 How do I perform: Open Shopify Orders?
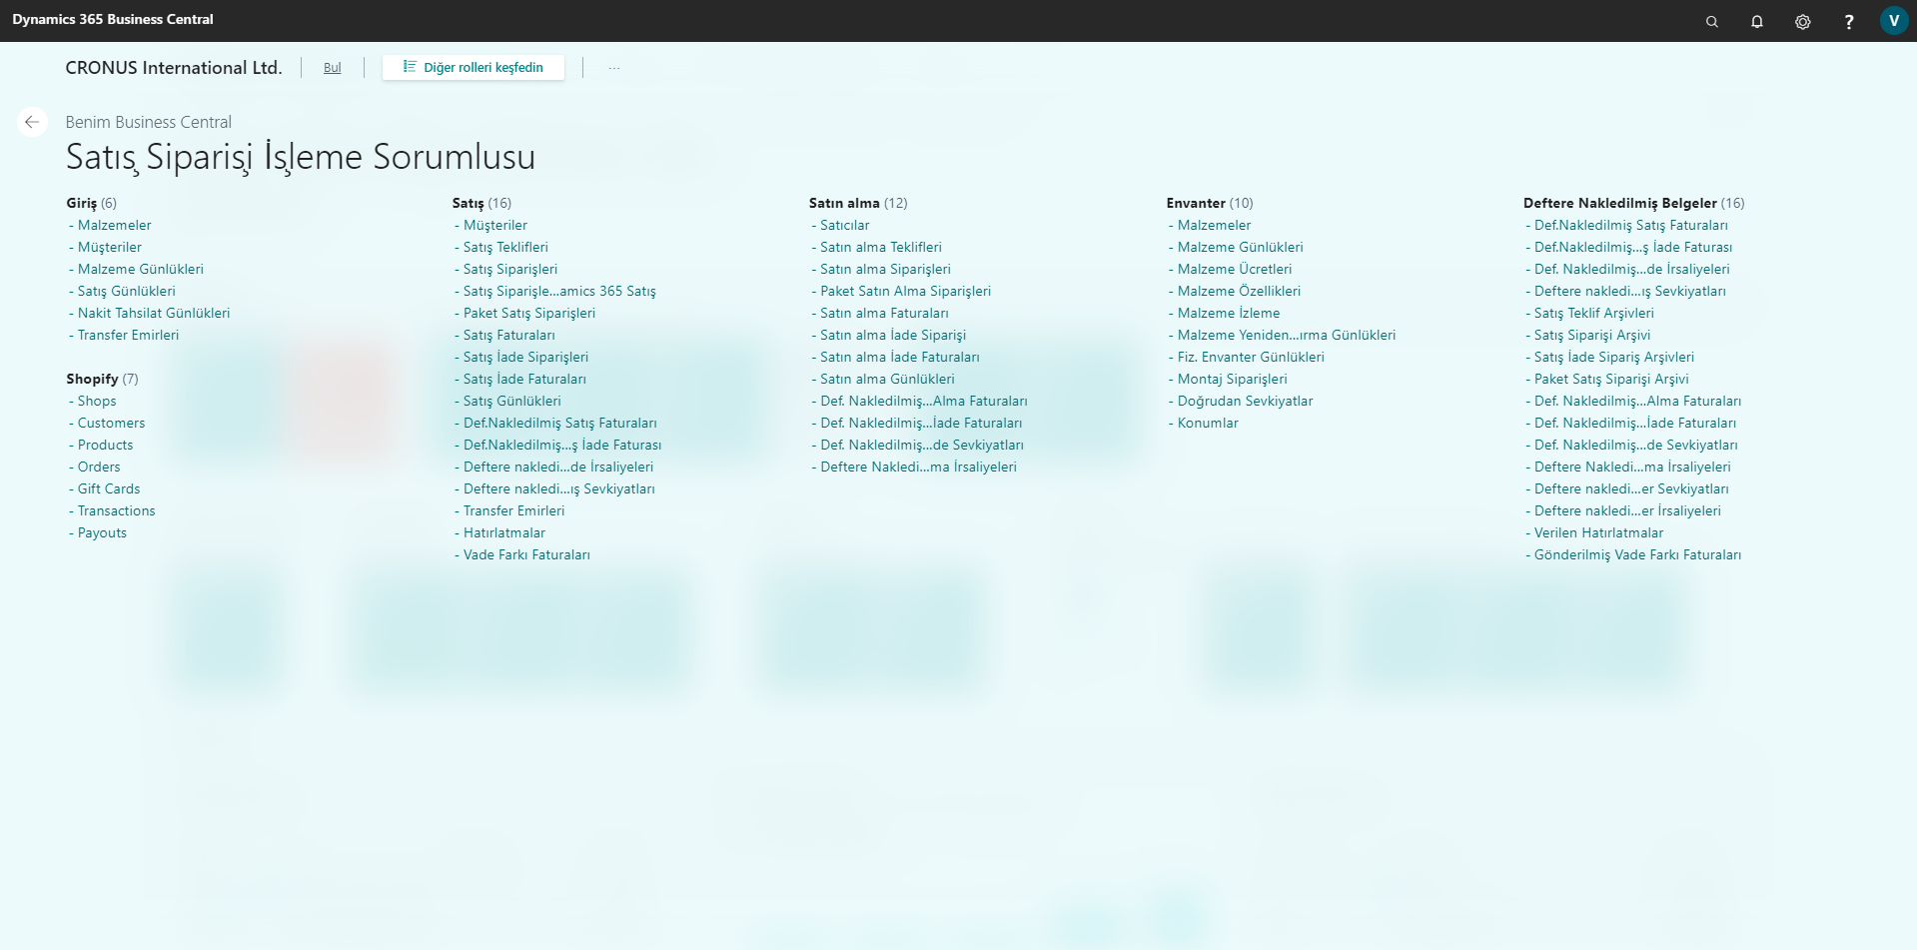[x=99, y=467]
